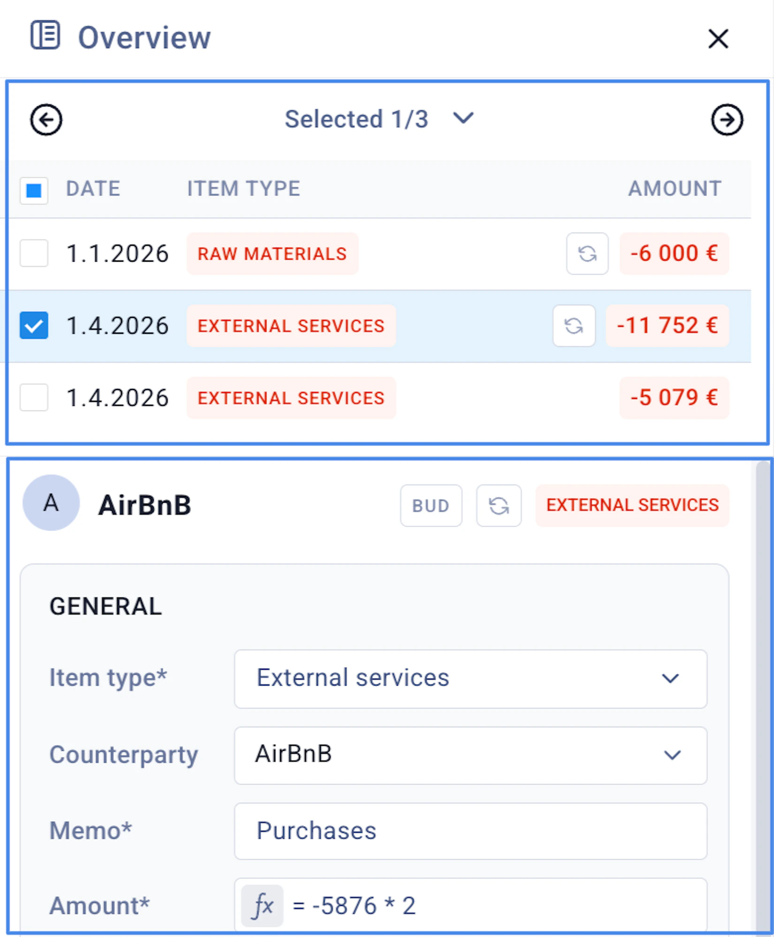Click the BUD badge button
Screen dimensions: 774x937
coord(431,506)
